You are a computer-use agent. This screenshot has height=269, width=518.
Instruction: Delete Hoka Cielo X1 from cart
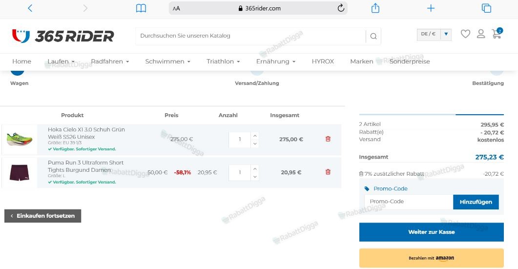[x=328, y=139]
